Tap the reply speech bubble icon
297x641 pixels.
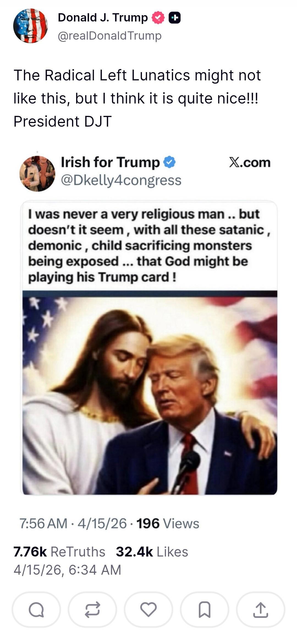click(x=36, y=610)
